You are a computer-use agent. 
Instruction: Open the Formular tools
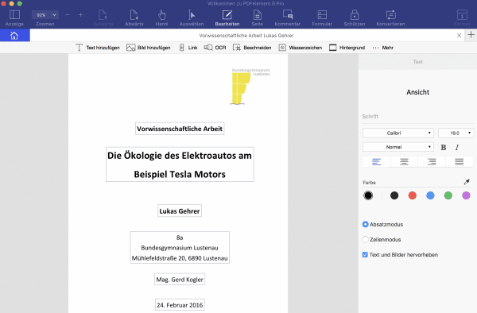[322, 18]
